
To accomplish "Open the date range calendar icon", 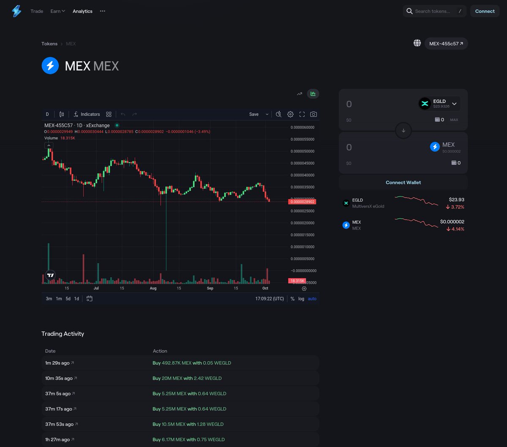I will 90,299.
